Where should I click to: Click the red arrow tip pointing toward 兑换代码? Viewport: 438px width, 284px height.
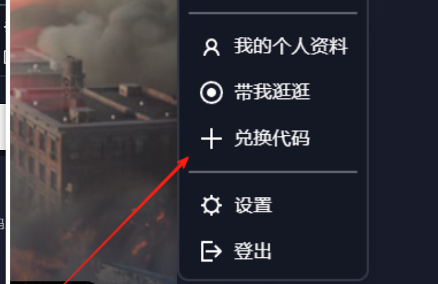click(x=185, y=161)
